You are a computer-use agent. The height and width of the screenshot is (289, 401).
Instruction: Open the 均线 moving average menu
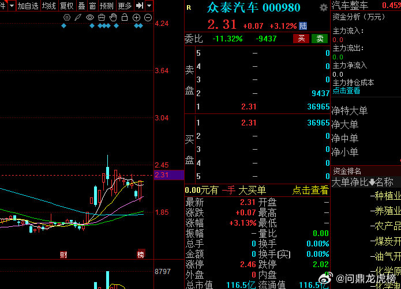click(48, 5)
